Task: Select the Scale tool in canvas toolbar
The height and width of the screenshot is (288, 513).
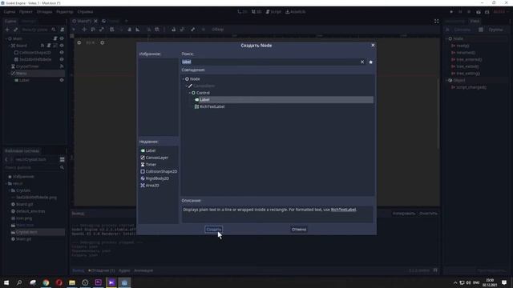Action: pos(102,30)
